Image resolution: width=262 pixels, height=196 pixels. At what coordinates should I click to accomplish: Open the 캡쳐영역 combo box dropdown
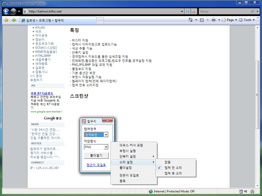point(106,135)
